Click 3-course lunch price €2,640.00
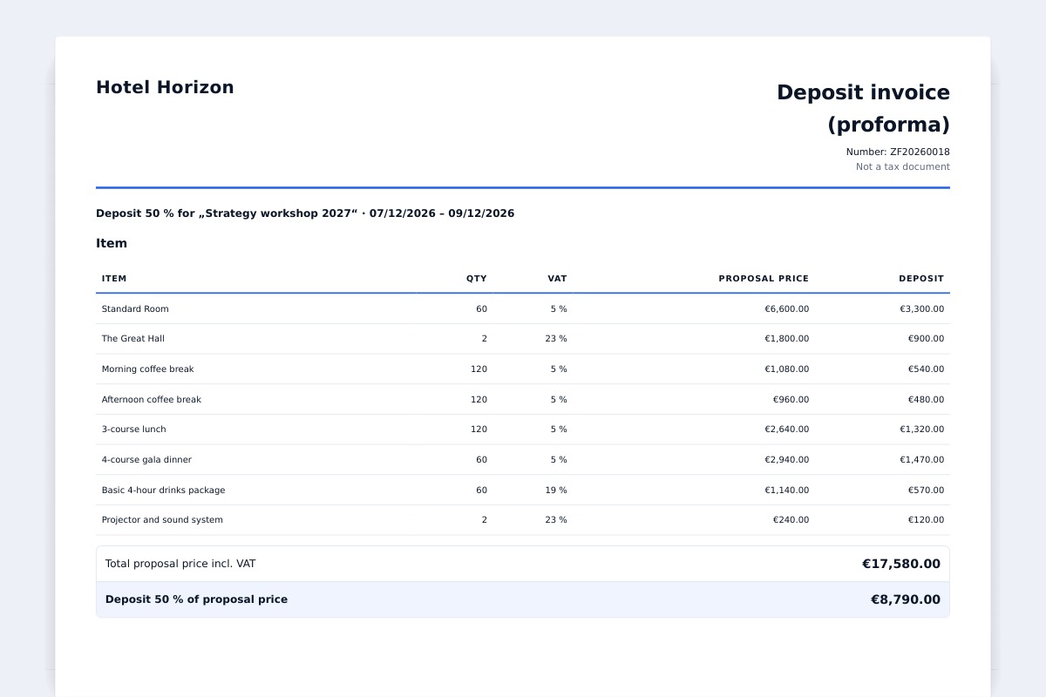Screen dimensions: 1046x697 point(786,429)
